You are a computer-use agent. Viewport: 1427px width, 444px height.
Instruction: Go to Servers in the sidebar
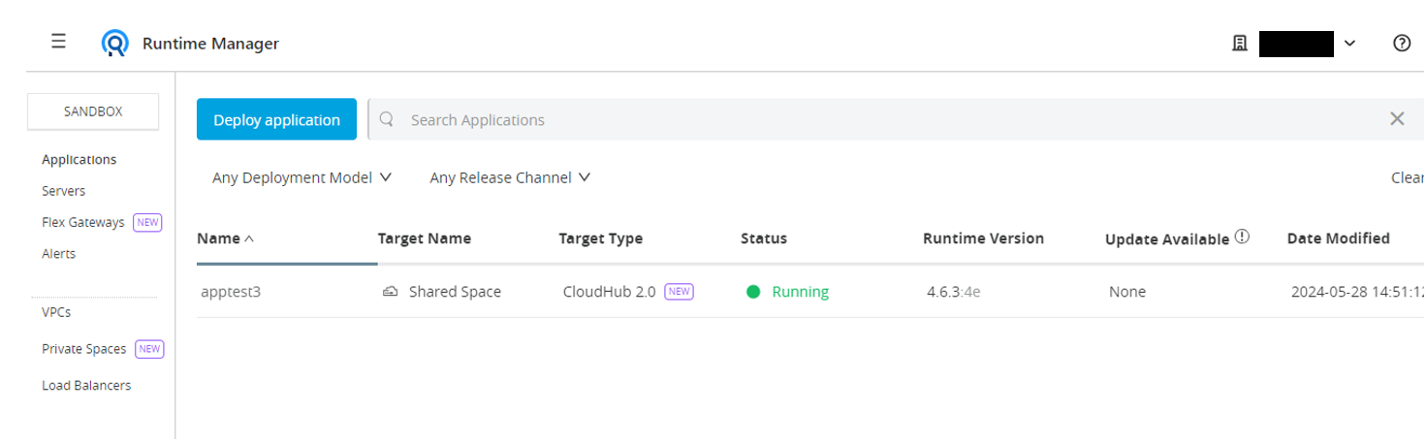64,191
